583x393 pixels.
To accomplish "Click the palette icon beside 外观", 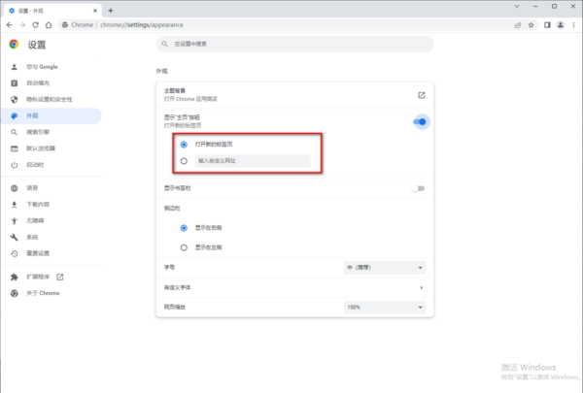I will [15, 115].
